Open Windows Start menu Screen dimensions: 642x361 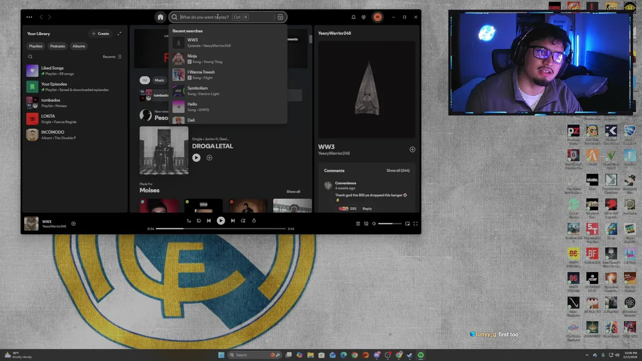221,355
